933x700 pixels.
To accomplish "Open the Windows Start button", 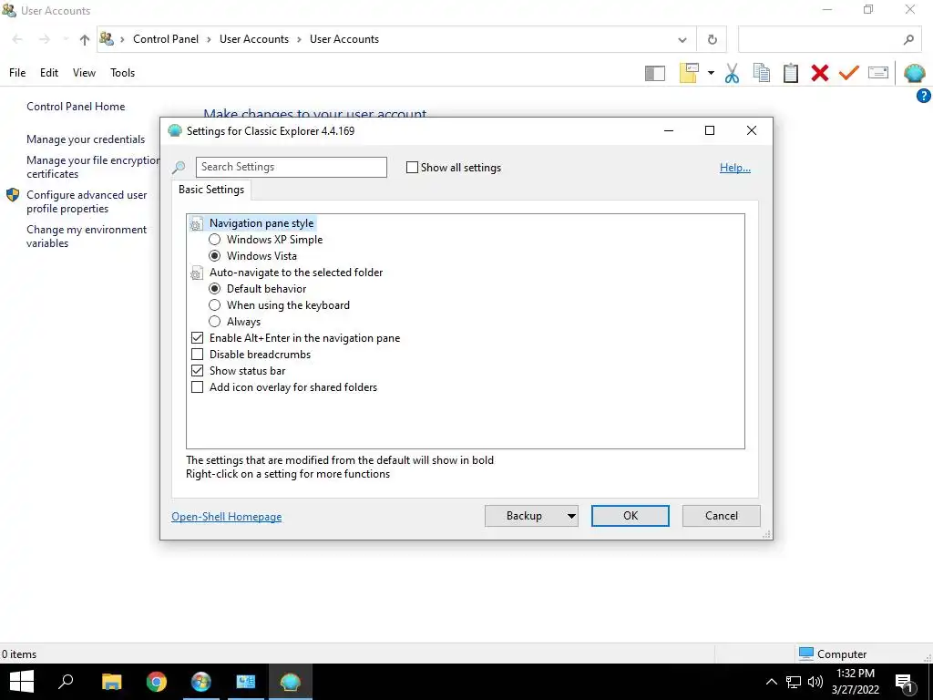I will pyautogui.click(x=22, y=682).
